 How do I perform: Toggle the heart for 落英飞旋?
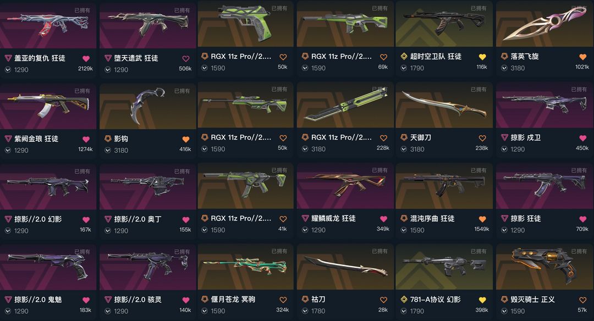point(582,57)
